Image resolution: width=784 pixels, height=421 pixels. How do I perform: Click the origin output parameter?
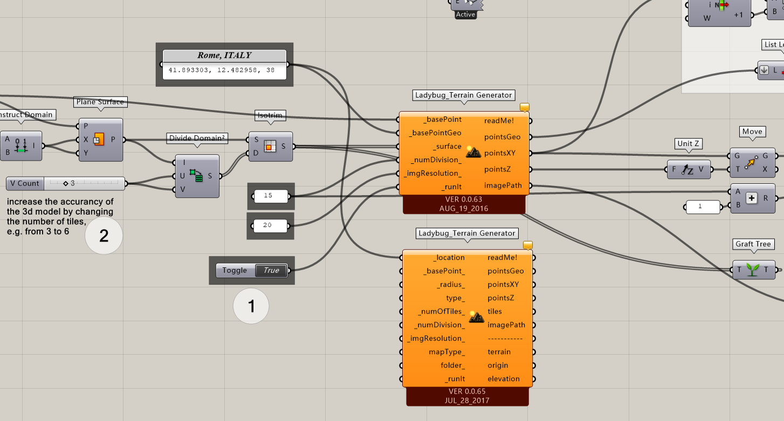coord(498,365)
